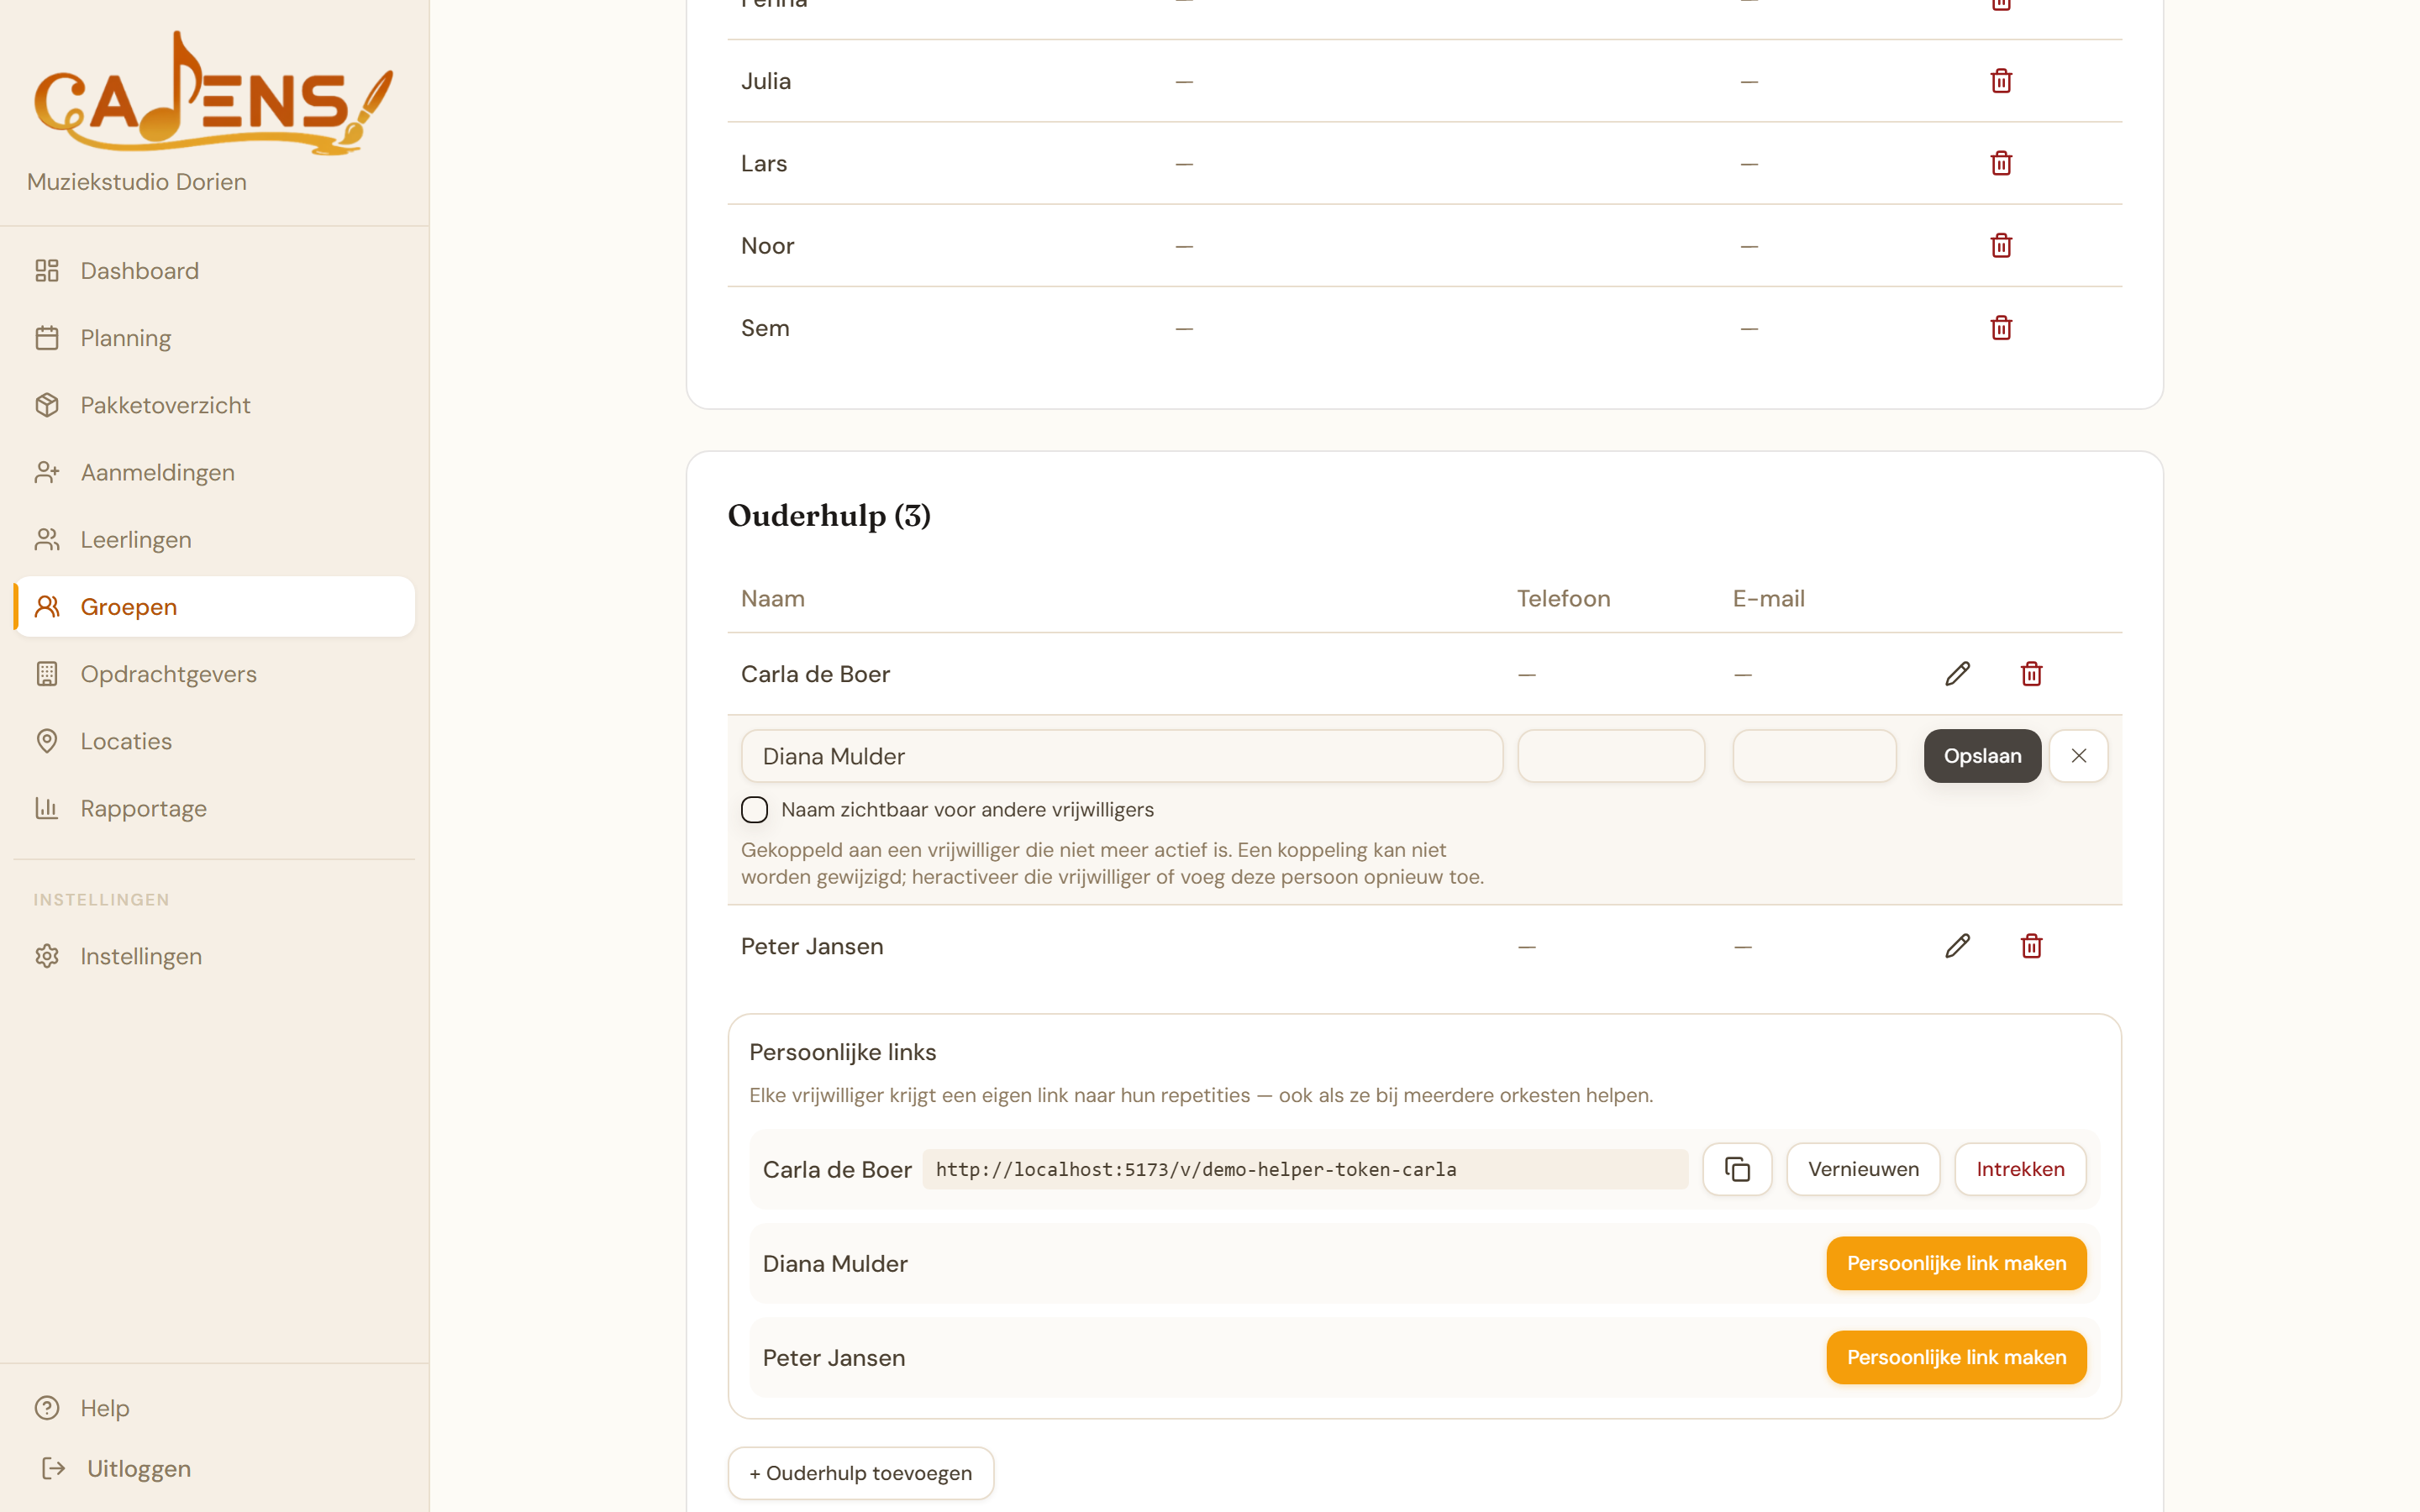This screenshot has height=1512, width=2420.
Task: Remove Noor with the trash icon
Action: [2001, 245]
